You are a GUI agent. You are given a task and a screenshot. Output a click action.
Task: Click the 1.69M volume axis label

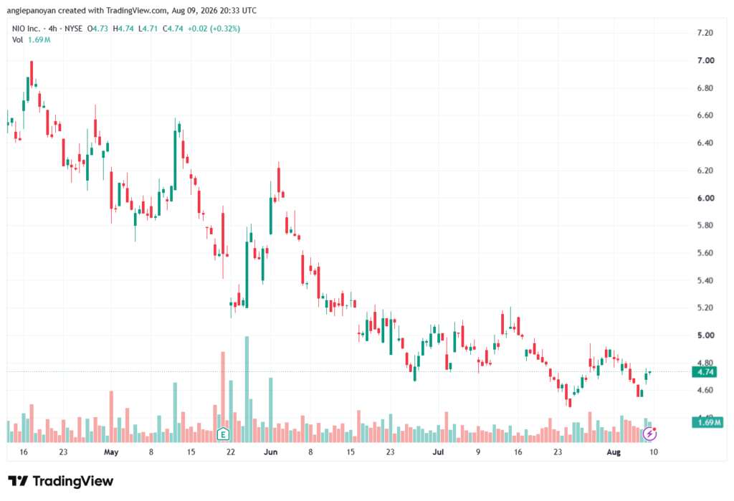(707, 422)
